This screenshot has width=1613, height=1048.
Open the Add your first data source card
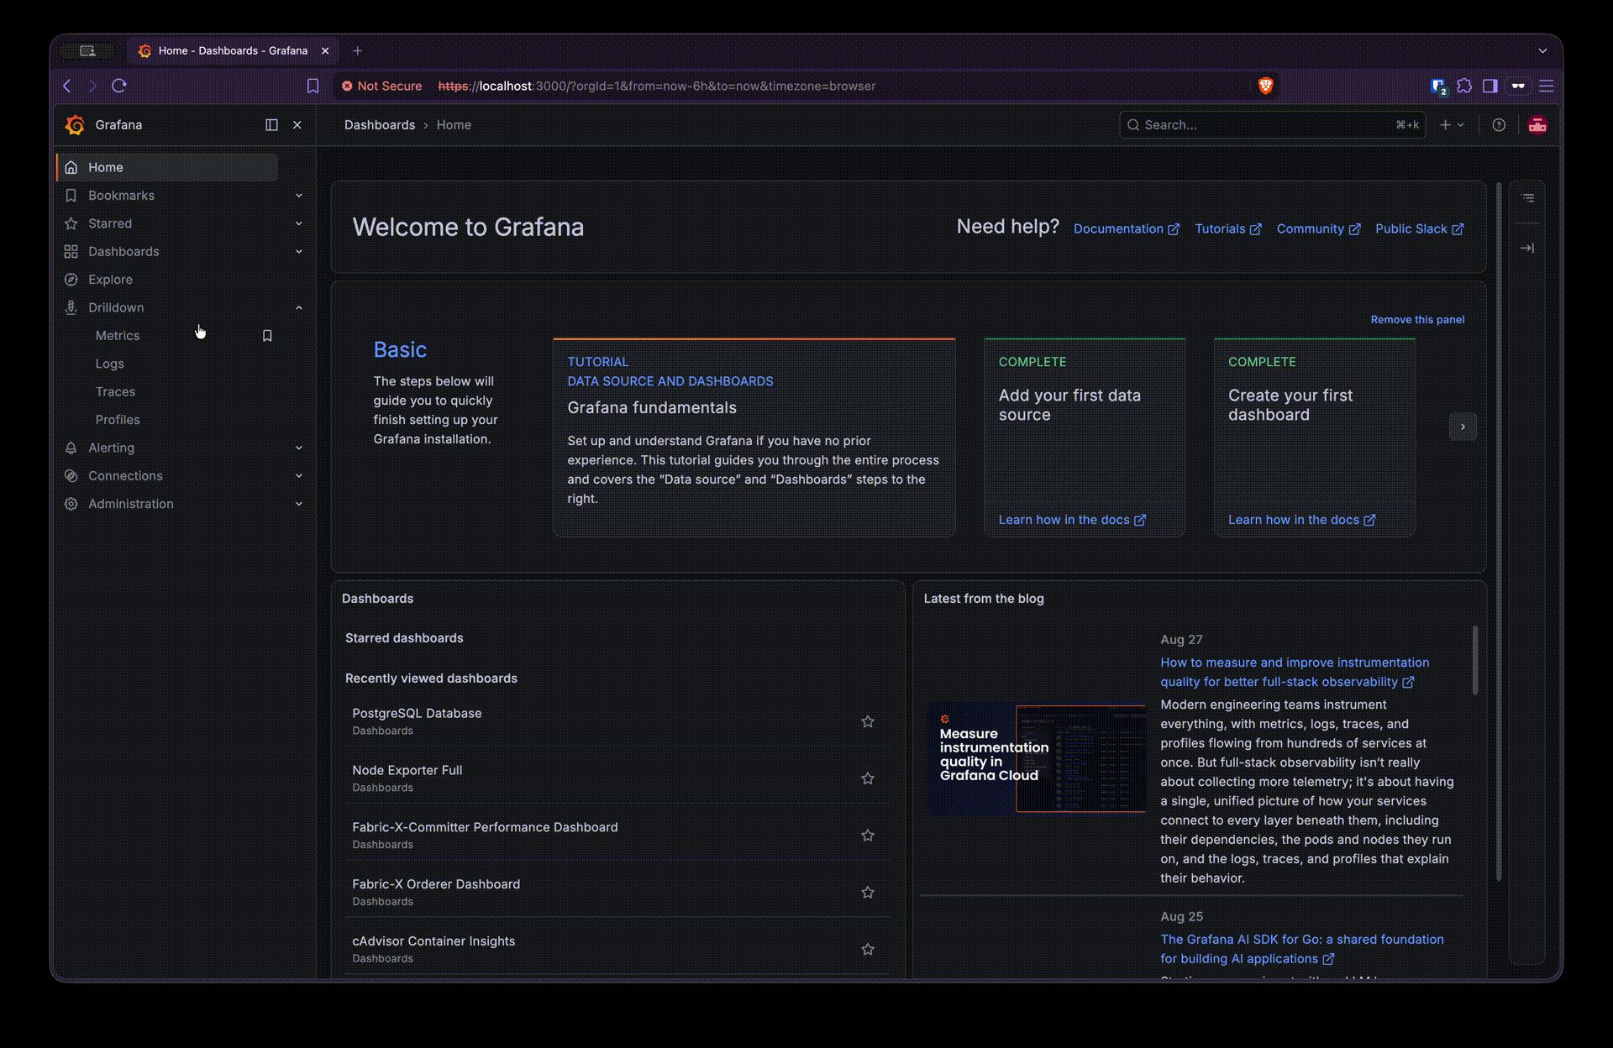(x=1085, y=438)
